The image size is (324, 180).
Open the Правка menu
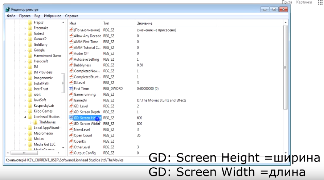25,16
